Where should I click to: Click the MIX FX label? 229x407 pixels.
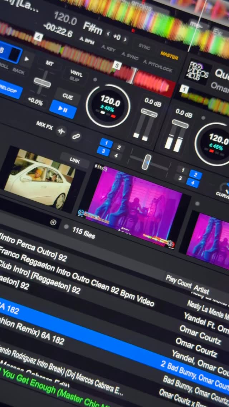(45, 125)
